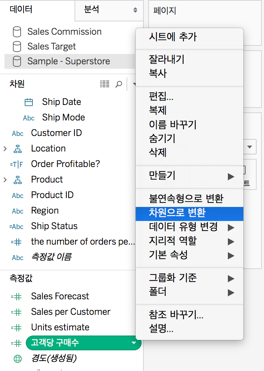Select the Customer ID field
264x371 pixels.
click(56, 133)
